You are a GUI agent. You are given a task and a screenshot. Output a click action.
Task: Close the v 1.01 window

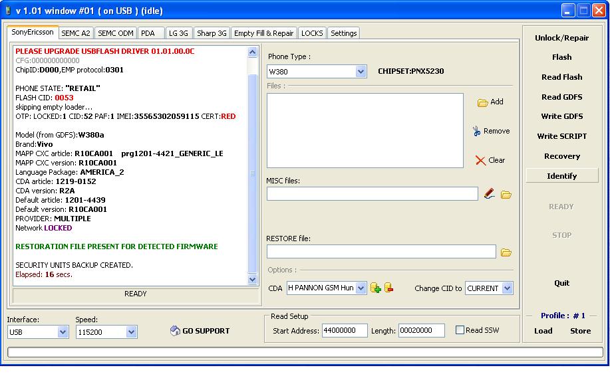coord(598,11)
